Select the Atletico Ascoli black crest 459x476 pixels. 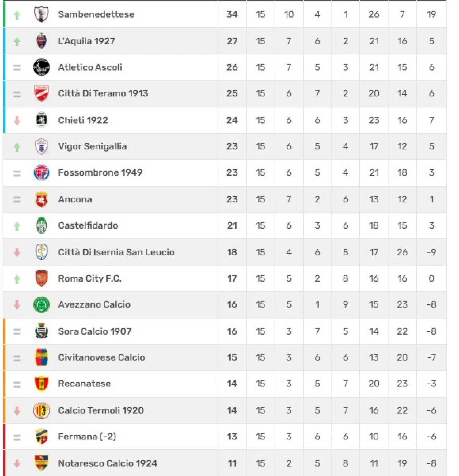41,67
